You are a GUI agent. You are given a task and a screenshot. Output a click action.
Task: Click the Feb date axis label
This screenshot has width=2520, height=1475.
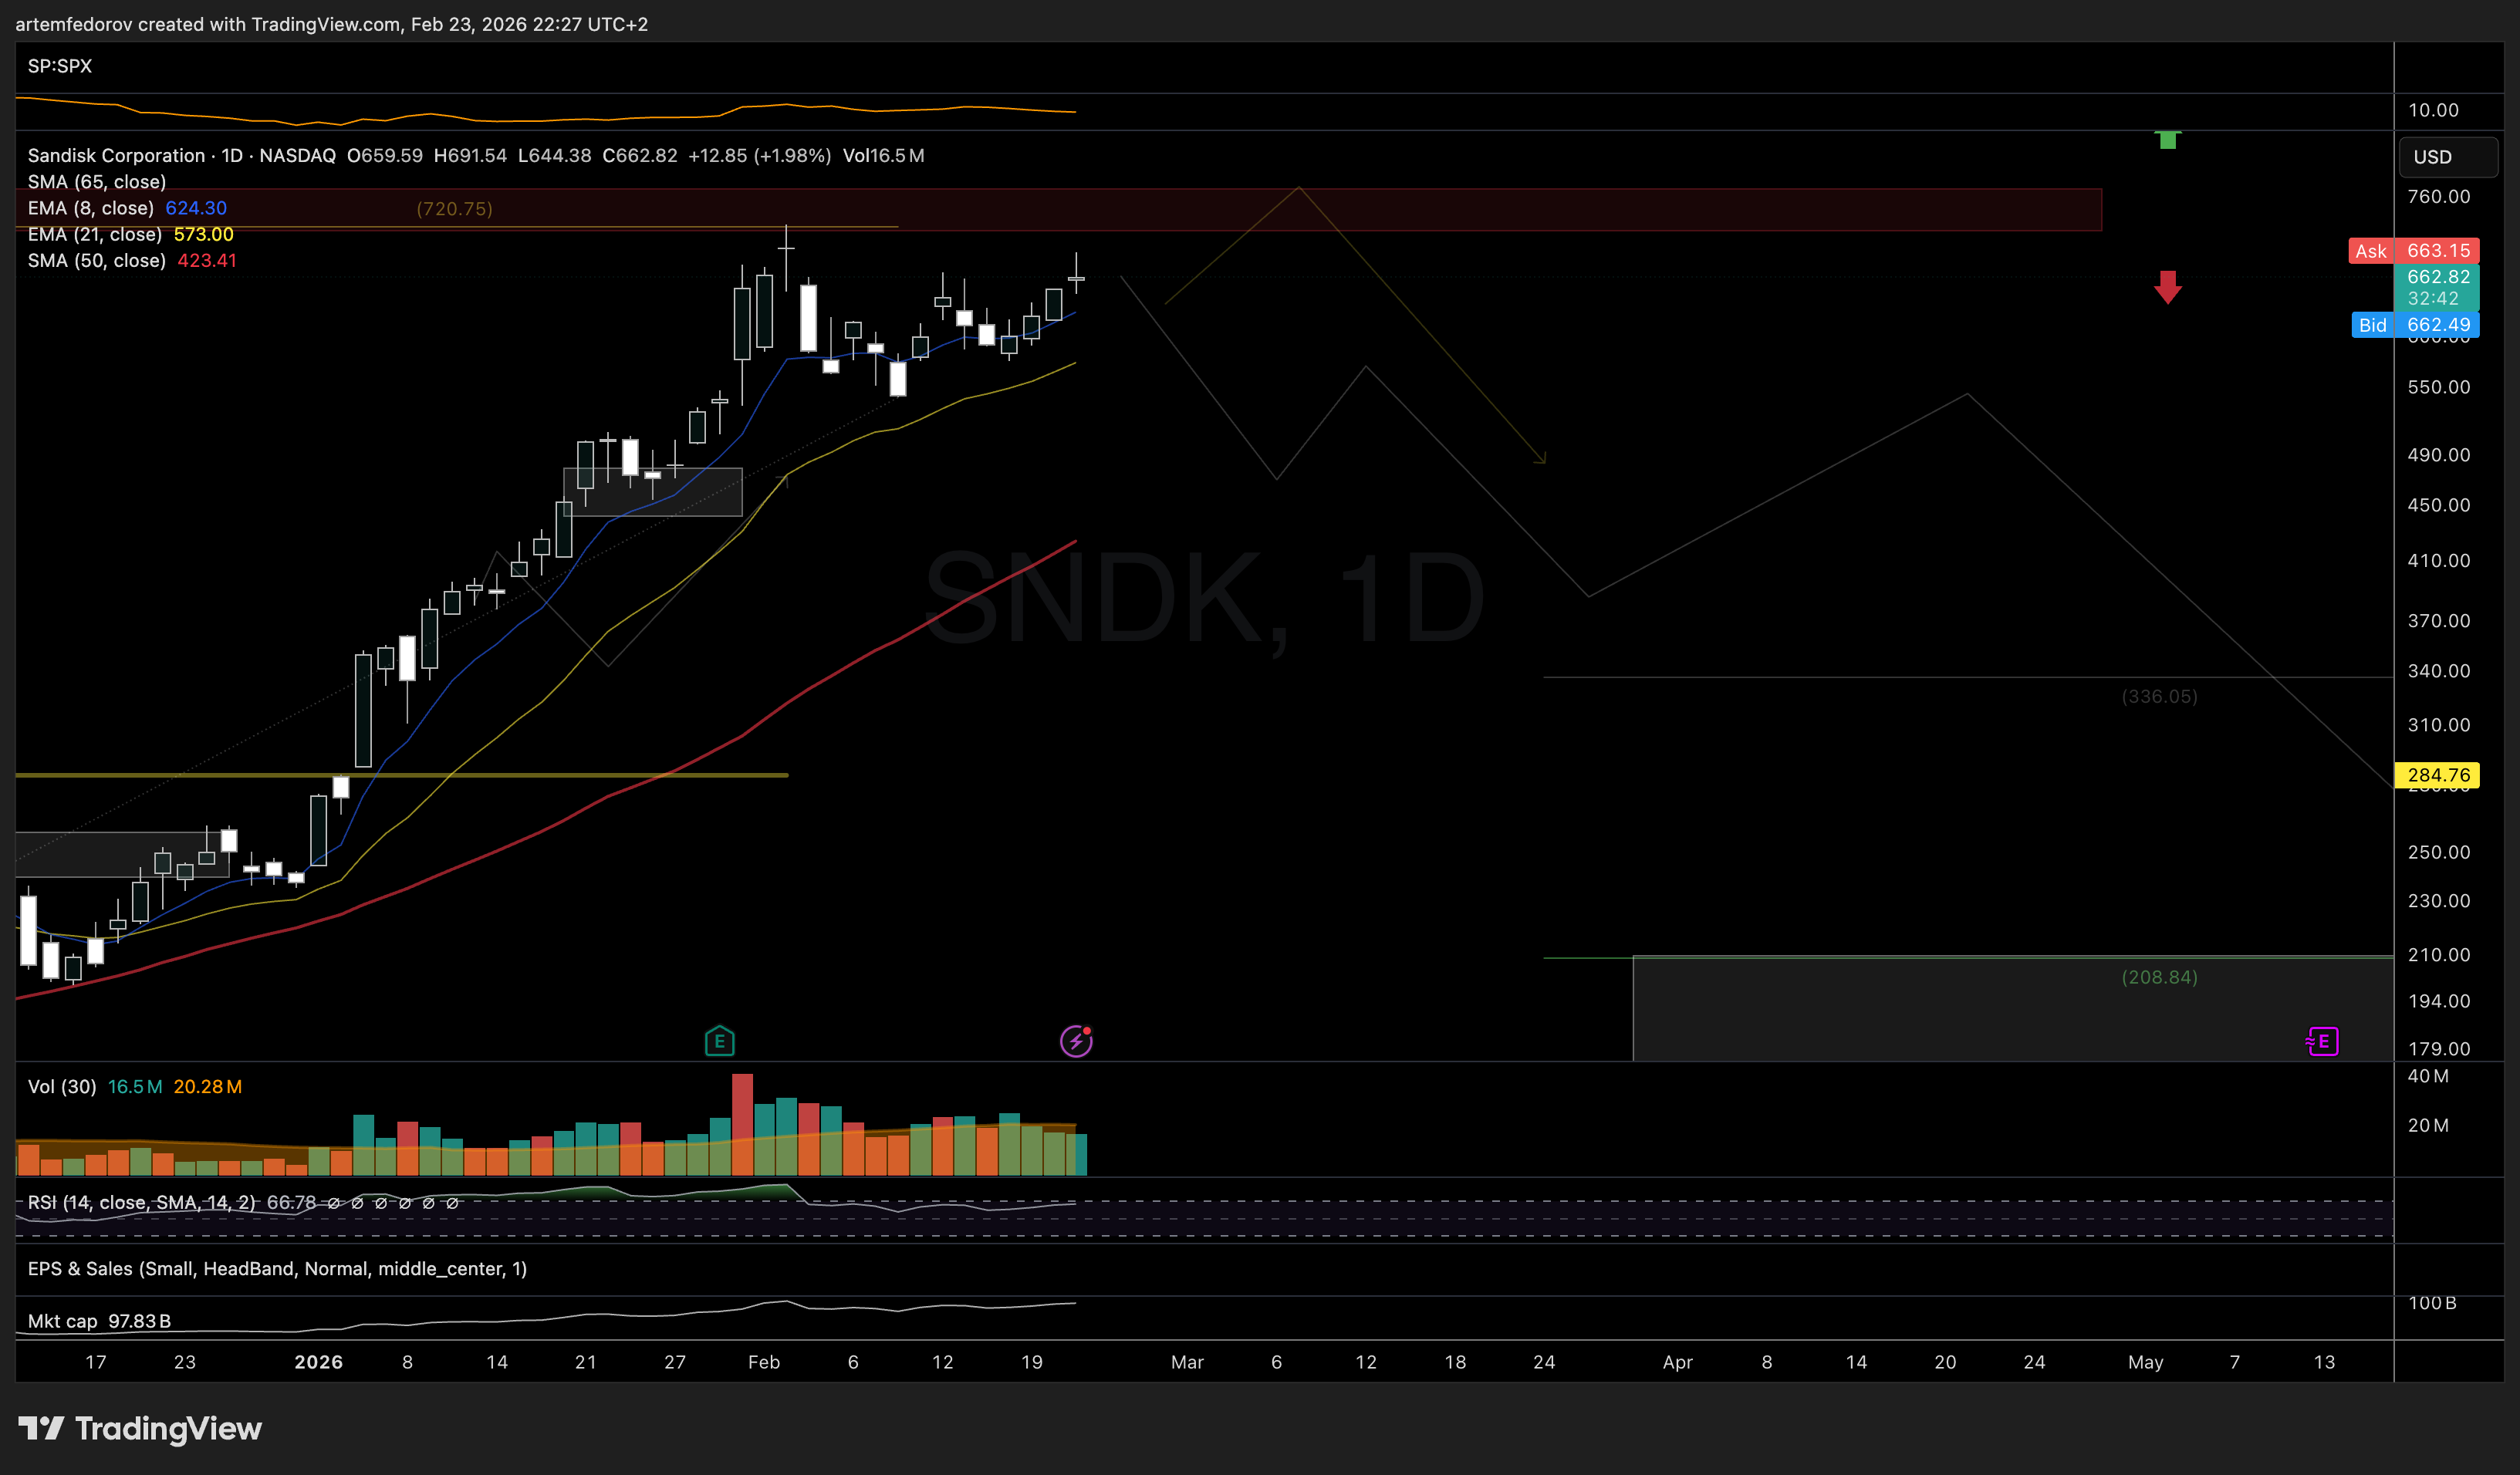(x=764, y=1362)
